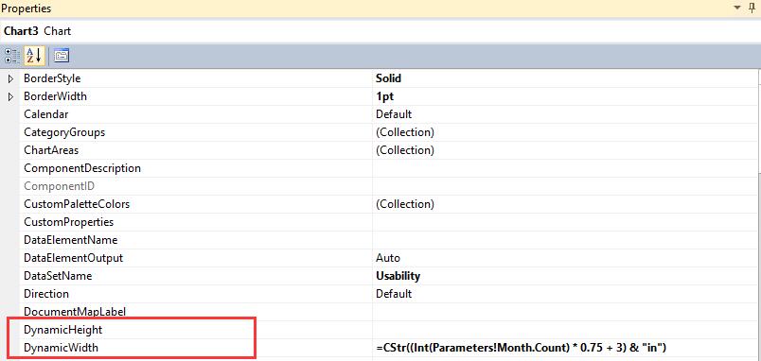
Task: Click the empty CustomProperties value field
Action: (564, 222)
